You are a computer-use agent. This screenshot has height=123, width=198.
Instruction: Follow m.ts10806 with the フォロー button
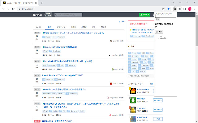click(x=158, y=119)
